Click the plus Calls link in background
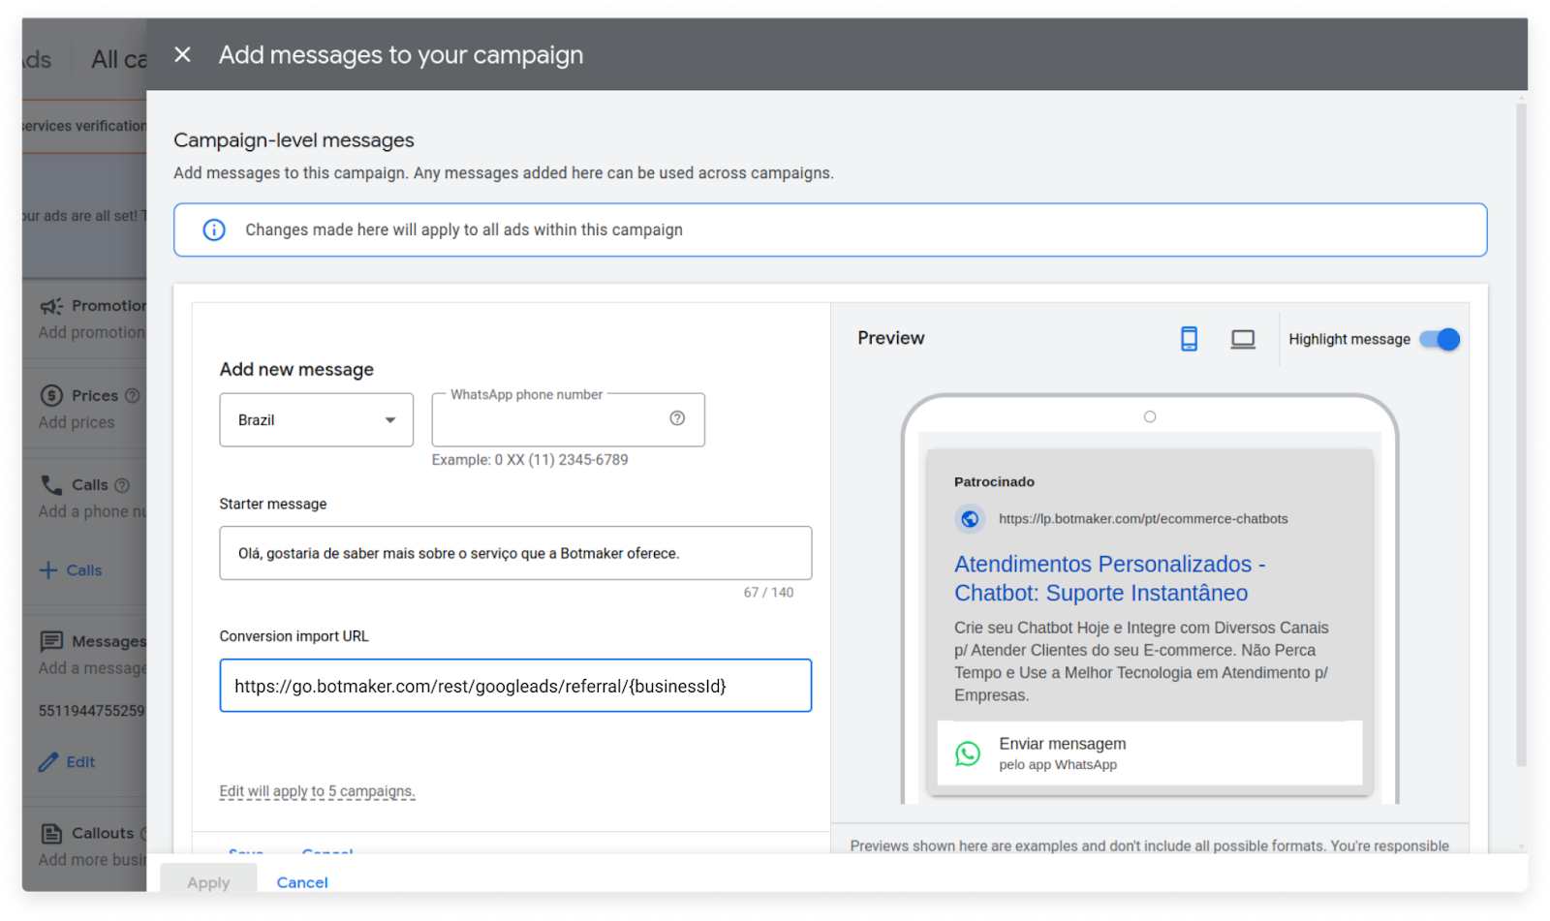Viewport: 1550px width, 921px height. point(70,570)
